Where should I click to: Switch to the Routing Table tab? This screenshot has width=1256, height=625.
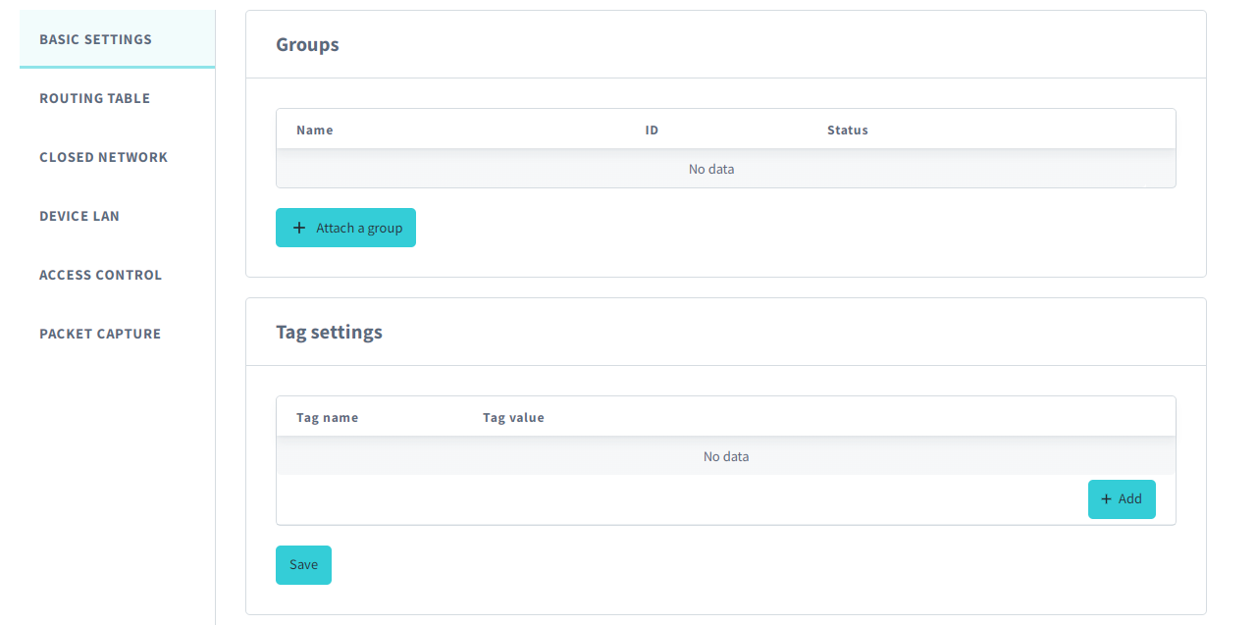[117, 98]
